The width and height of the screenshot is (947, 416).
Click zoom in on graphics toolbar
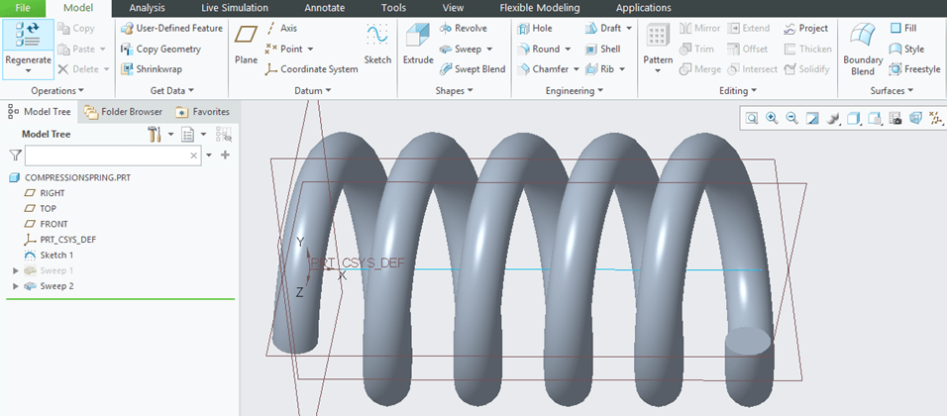click(x=772, y=118)
